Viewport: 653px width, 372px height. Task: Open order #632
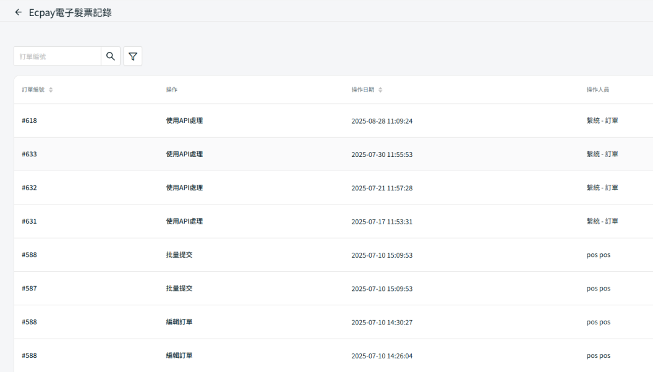click(x=30, y=188)
